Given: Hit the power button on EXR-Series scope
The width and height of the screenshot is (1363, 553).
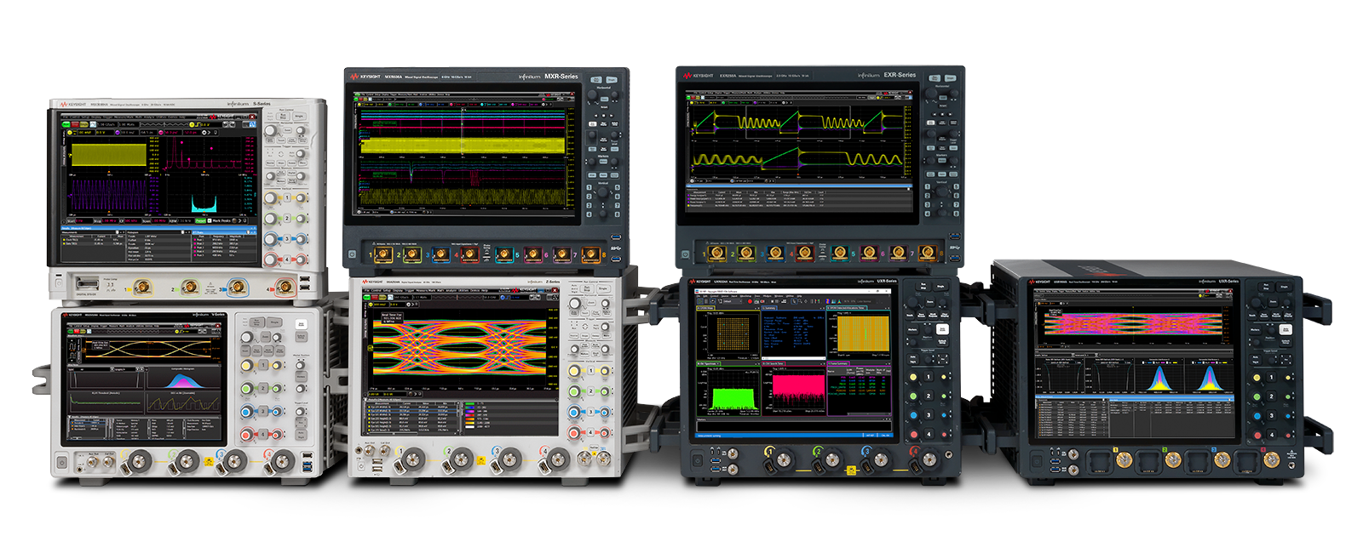Looking at the screenshot, I should pos(686,253).
